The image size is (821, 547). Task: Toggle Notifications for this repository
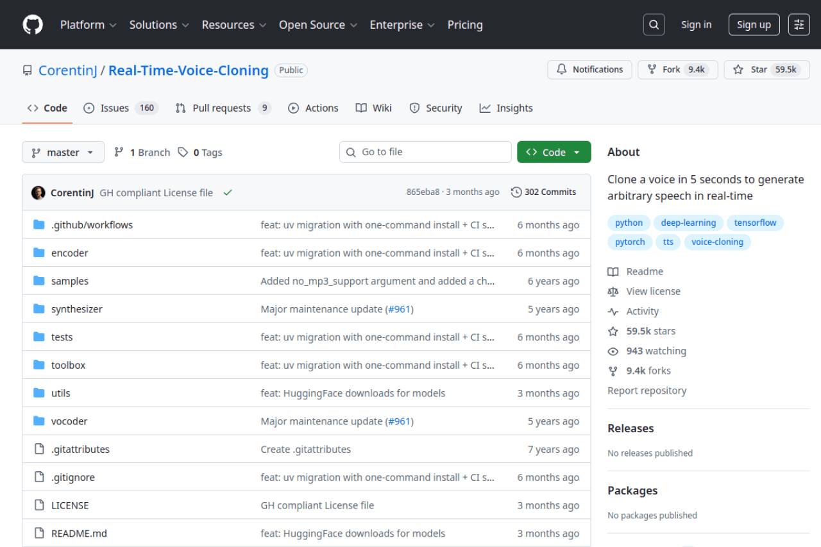589,70
